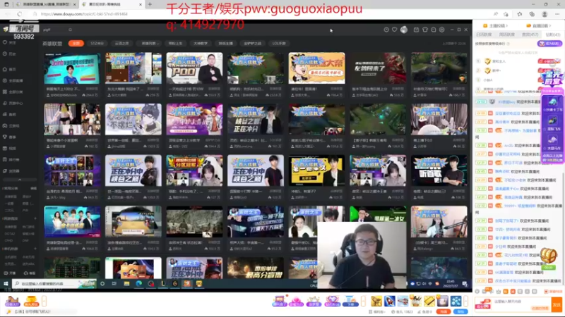The image size is (565, 317).
Task: Expand left task icons with arrow handle
Action: click(x=44, y=301)
